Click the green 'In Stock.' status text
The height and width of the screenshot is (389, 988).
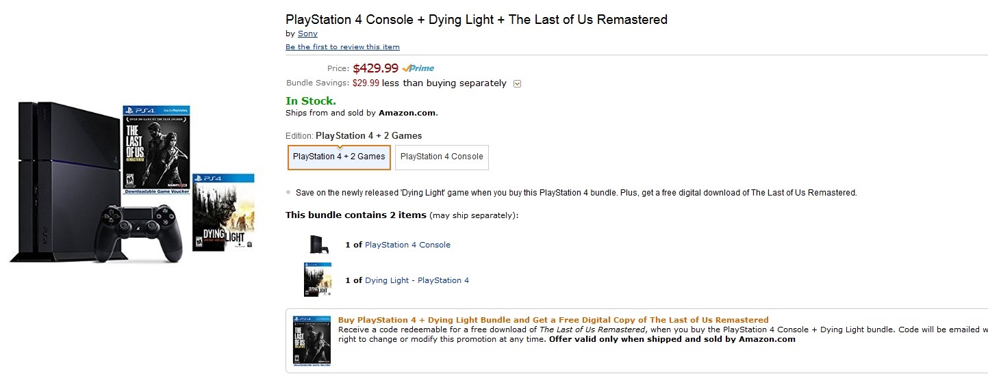(311, 101)
